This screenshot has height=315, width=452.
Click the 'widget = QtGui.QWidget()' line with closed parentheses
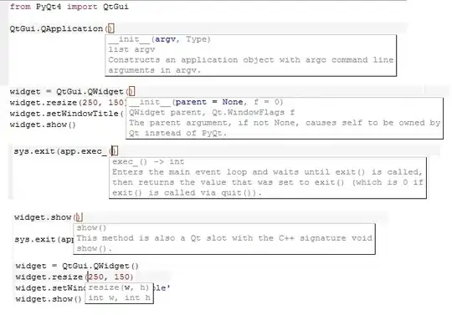tap(77, 266)
